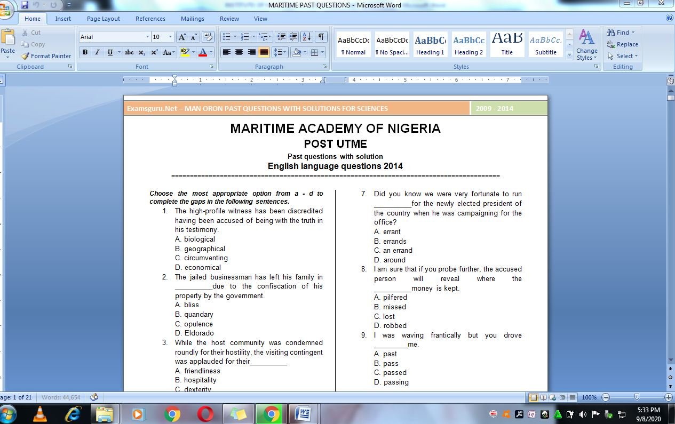
Task: Toggle Italic formatting
Action: pyautogui.click(x=97, y=52)
